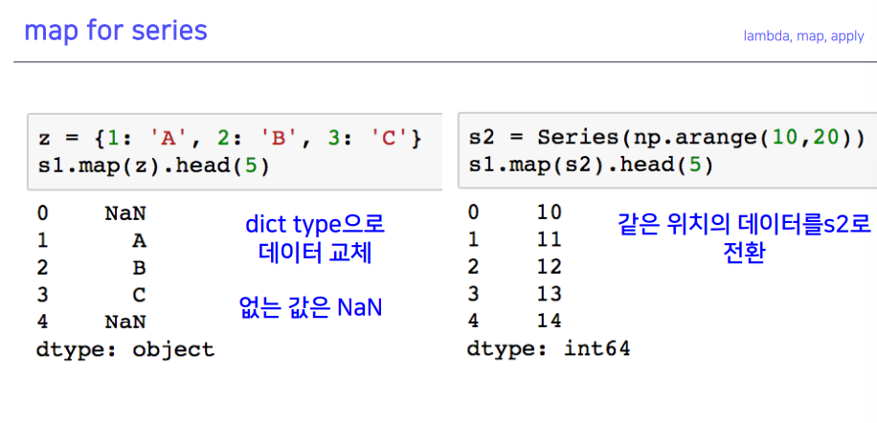The width and height of the screenshot is (877, 423).
Task: Click the code cell creating Series s2
Action: pos(667,151)
